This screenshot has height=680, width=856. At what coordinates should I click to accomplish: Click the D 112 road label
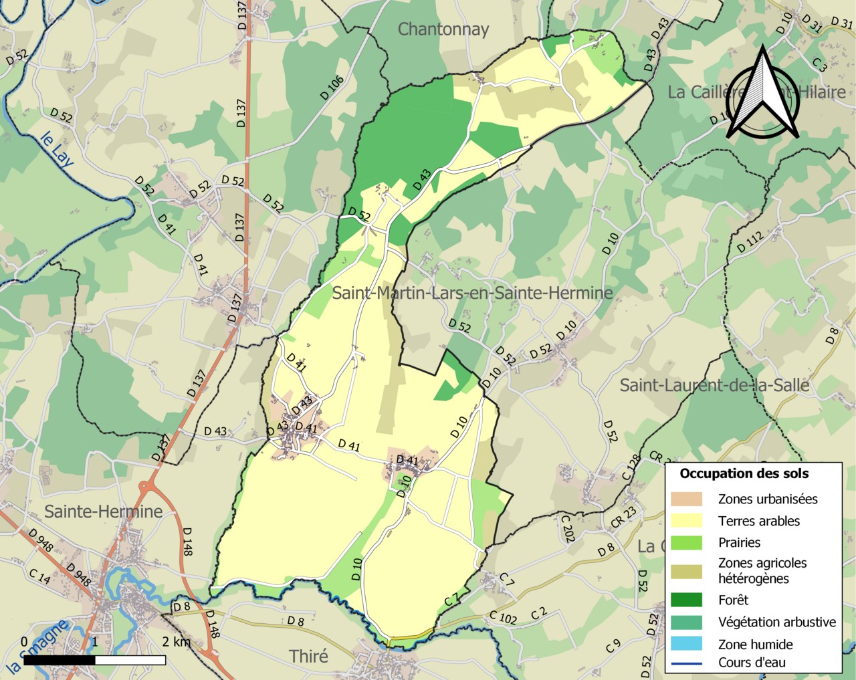pyautogui.click(x=750, y=243)
